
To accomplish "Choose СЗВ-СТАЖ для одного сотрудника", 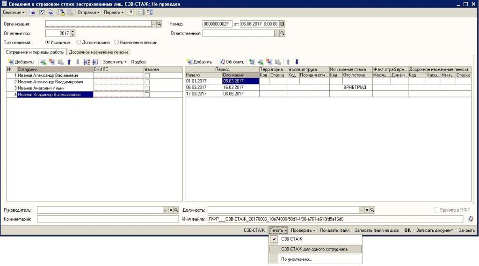I will click(314, 249).
